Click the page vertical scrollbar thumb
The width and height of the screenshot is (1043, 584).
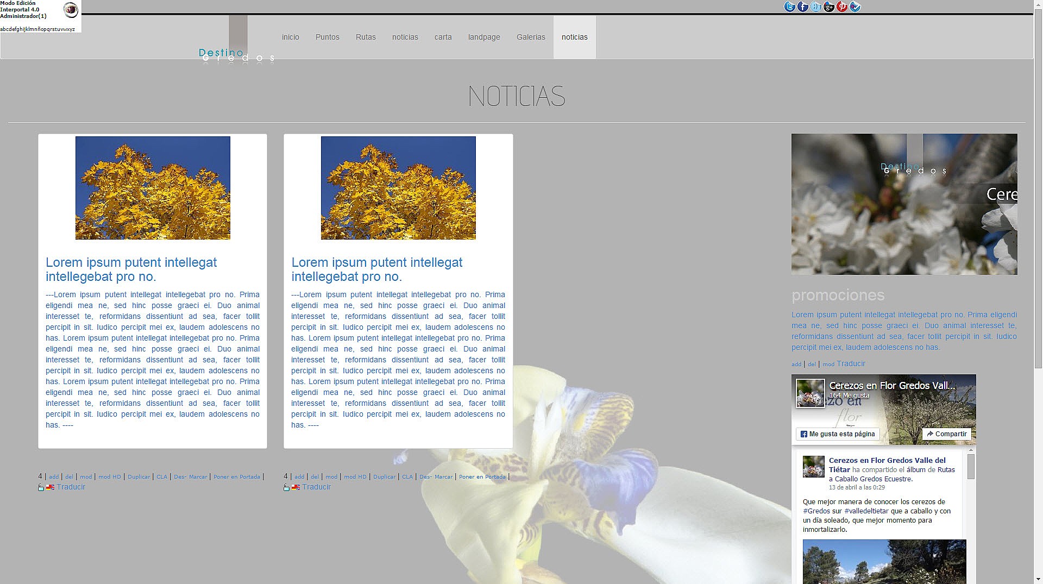click(x=1038, y=190)
